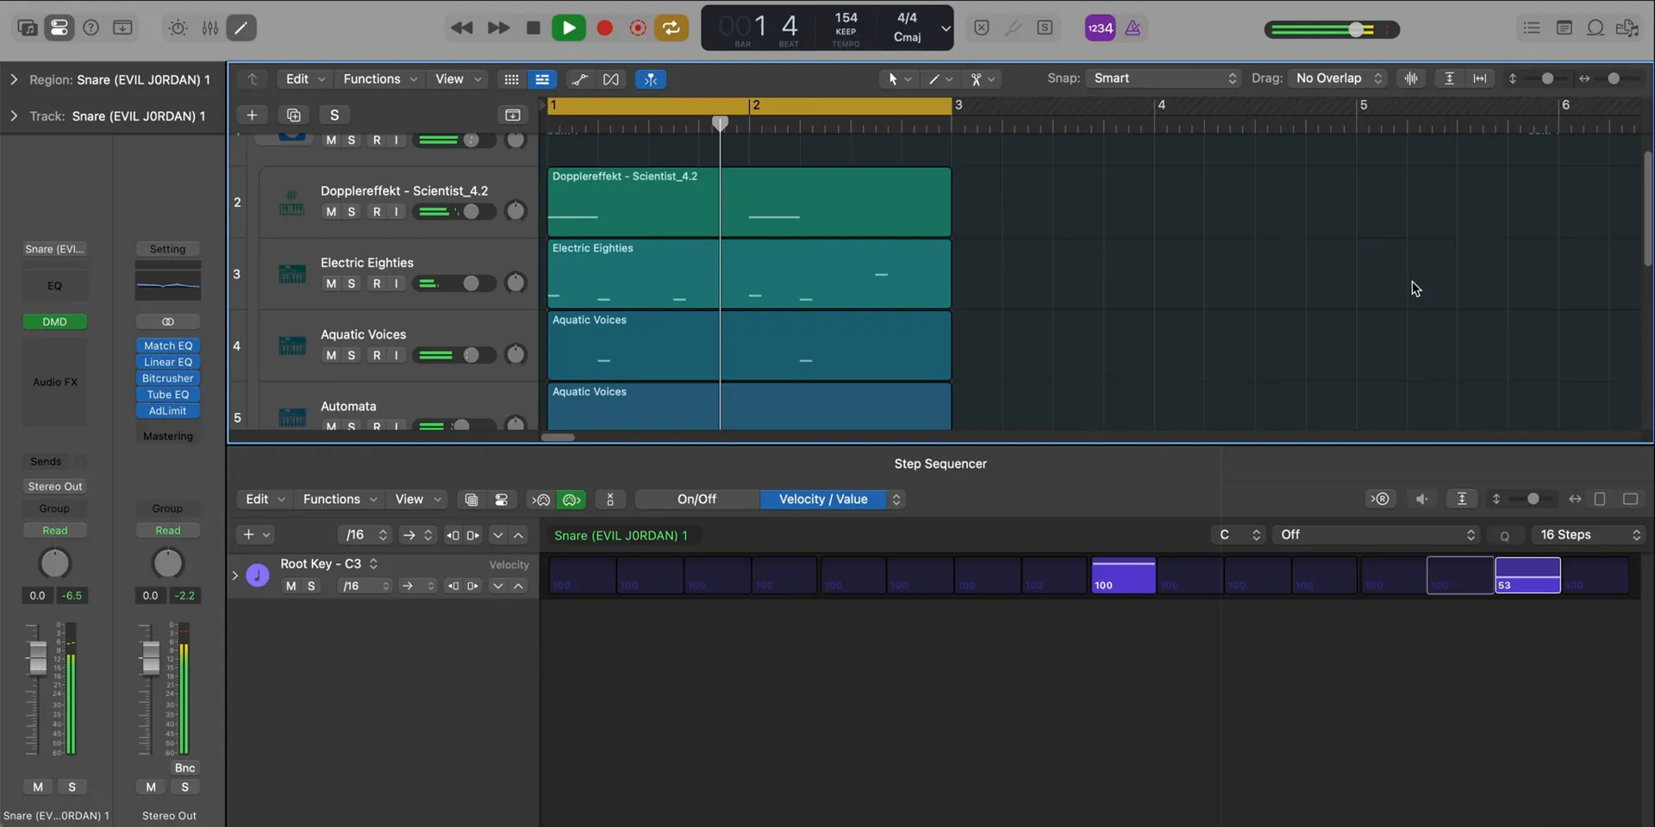Click the Rewind transport button
The width and height of the screenshot is (1655, 827).
(462, 28)
